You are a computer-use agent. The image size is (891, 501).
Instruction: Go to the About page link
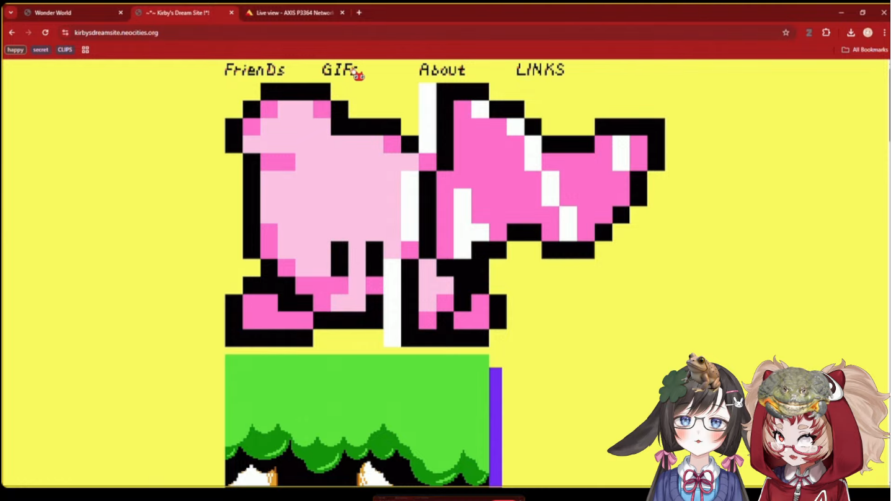coord(442,70)
